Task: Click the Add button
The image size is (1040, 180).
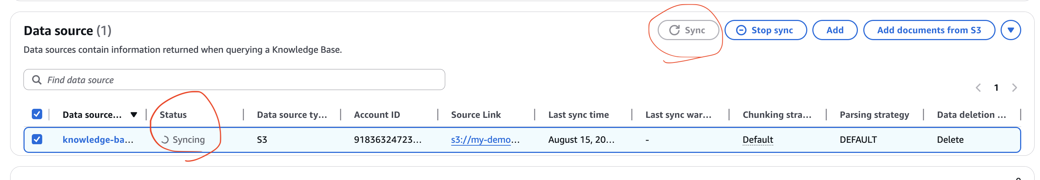Action: (x=834, y=30)
